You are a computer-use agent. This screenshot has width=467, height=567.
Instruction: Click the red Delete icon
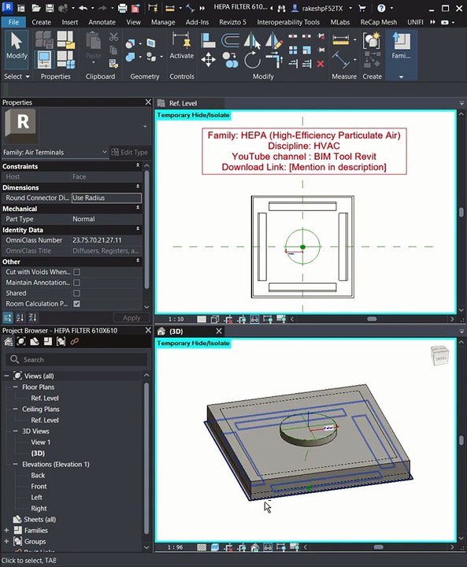[x=321, y=64]
